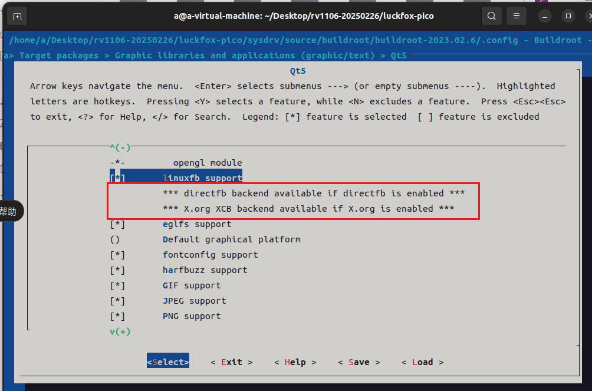Click Graphic libraries and applications breadcrumb
Image resolution: width=592 pixels, height=391 pixels.
click(x=245, y=55)
